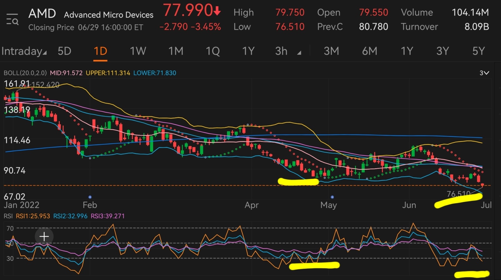Tap the event dot marker near Feb
The width and height of the screenshot is (501, 280).
click(90, 197)
